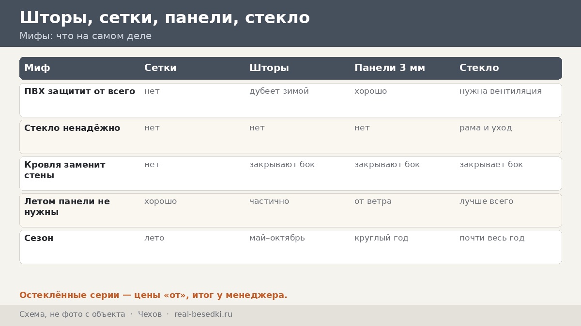The image size is (581, 326).
Task: Select row label "Стекло ненадёжно"
Action: tap(72, 128)
